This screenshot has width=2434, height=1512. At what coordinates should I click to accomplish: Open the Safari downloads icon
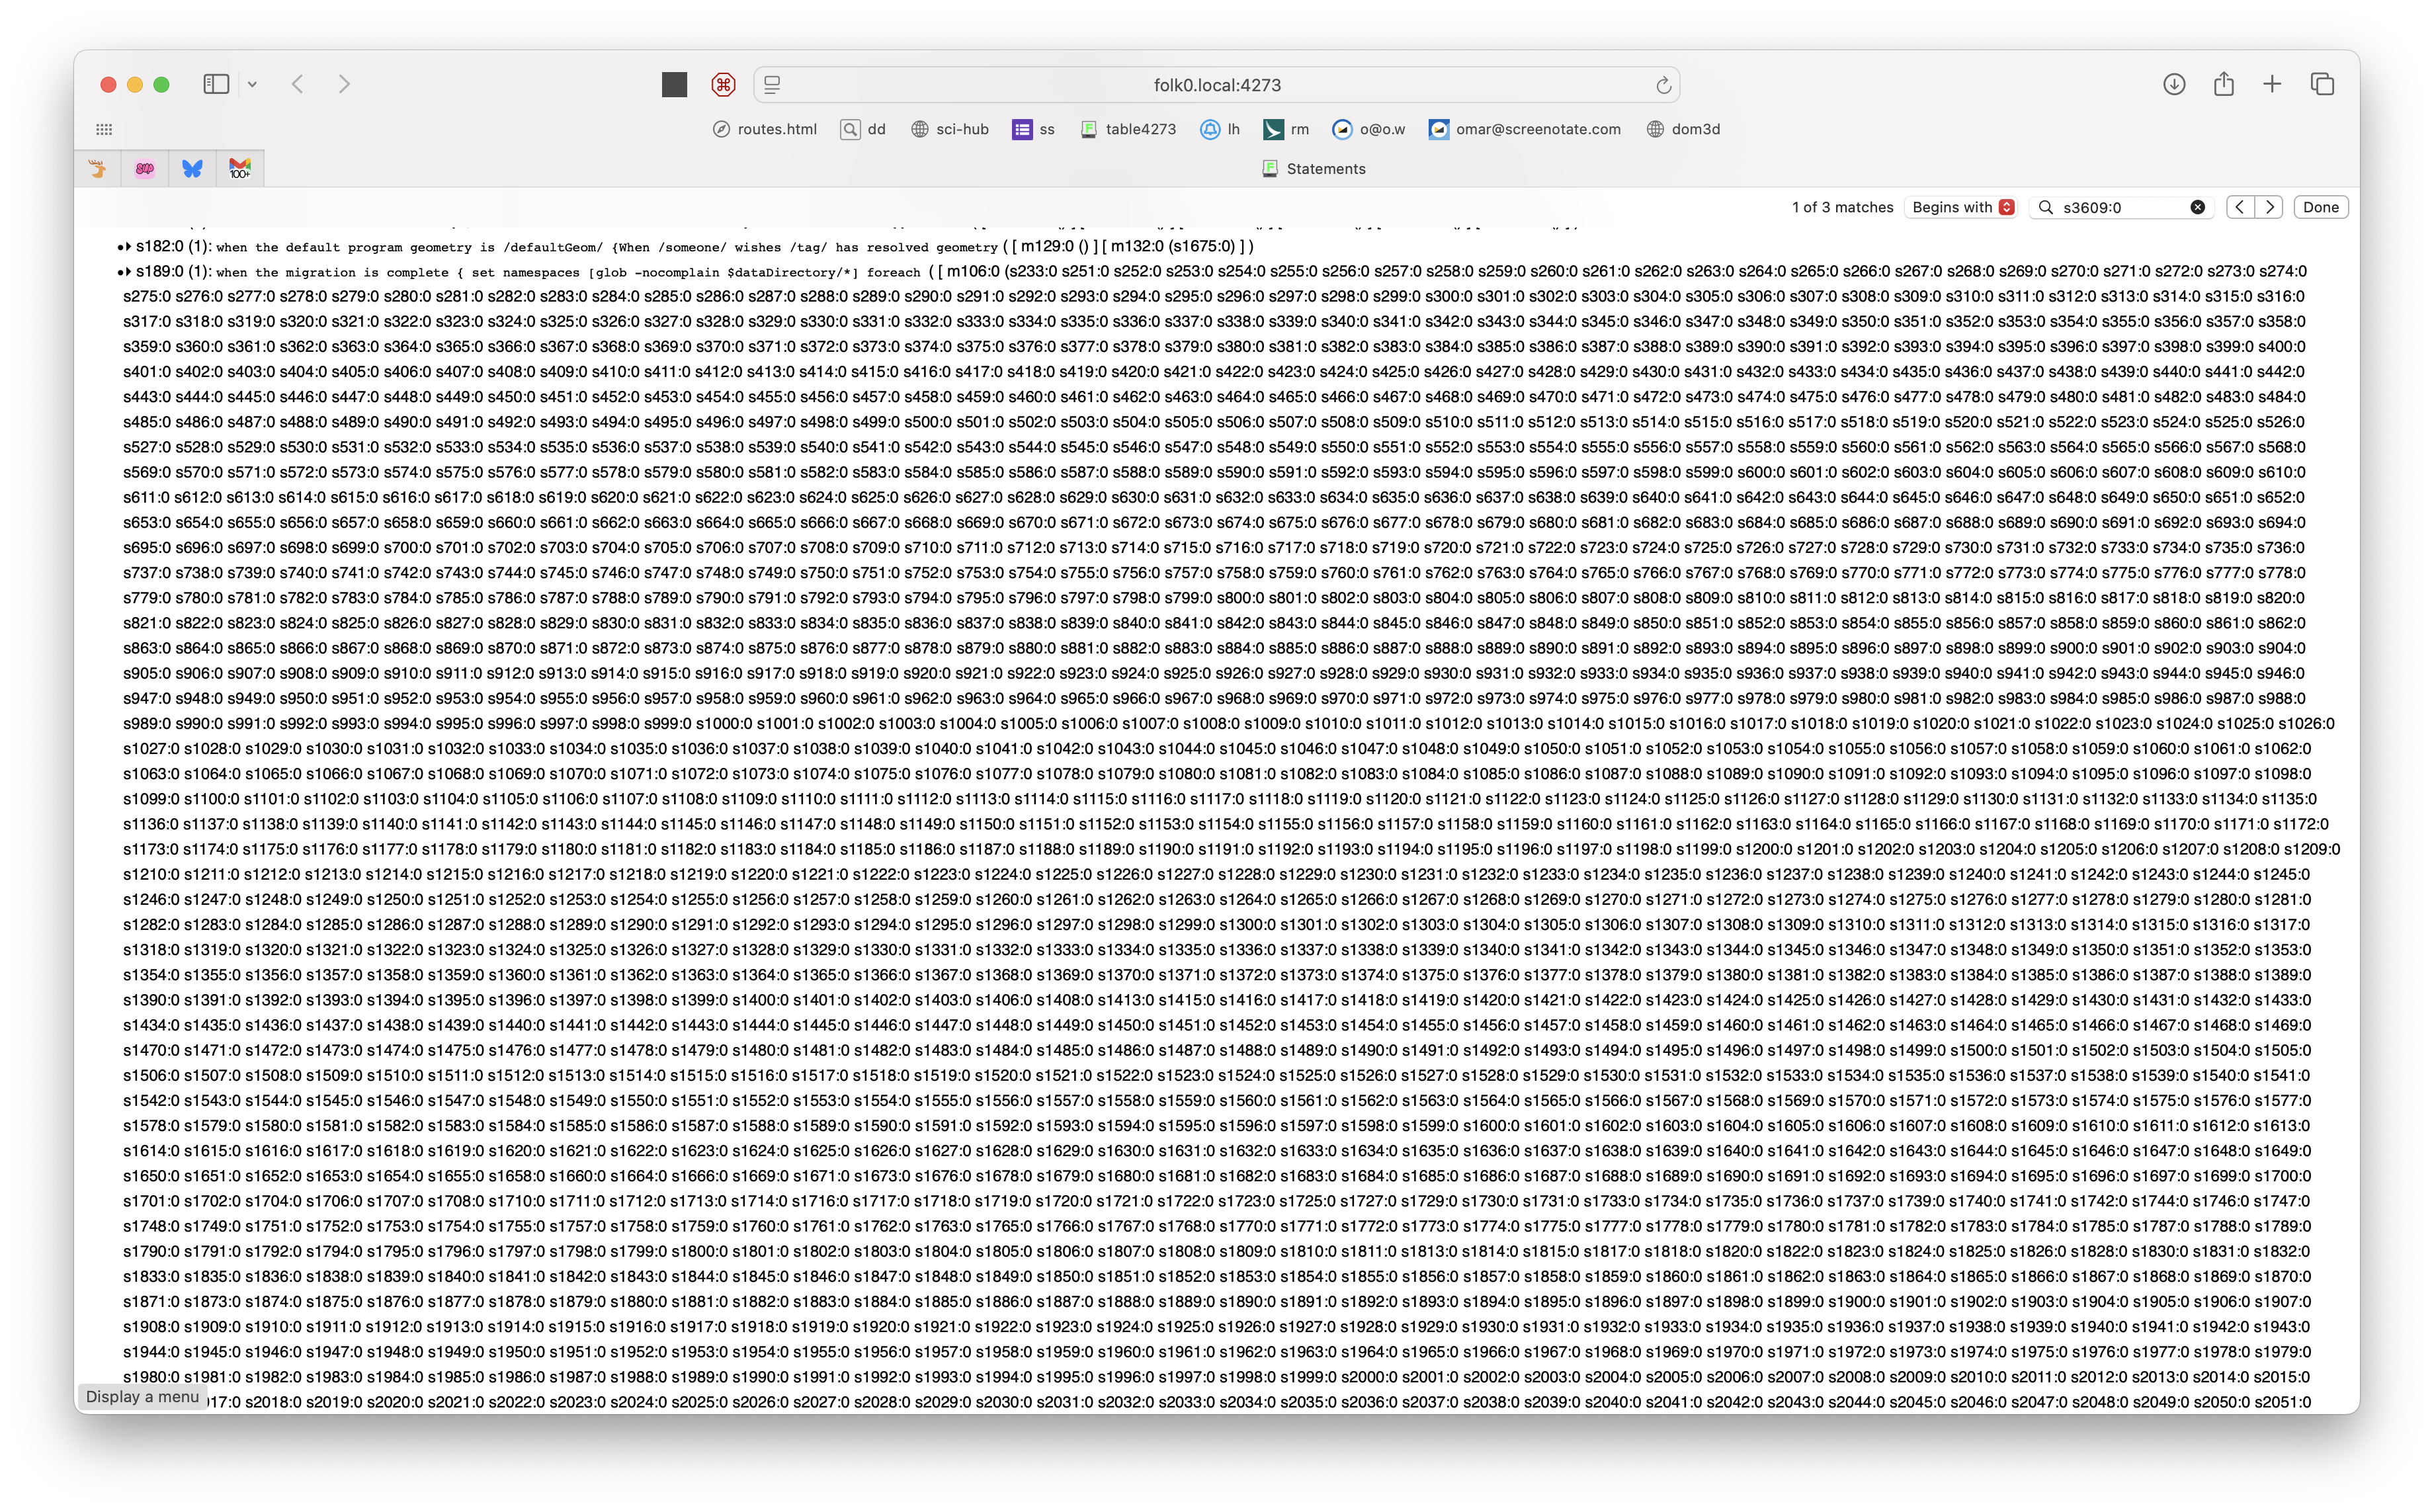(2174, 84)
